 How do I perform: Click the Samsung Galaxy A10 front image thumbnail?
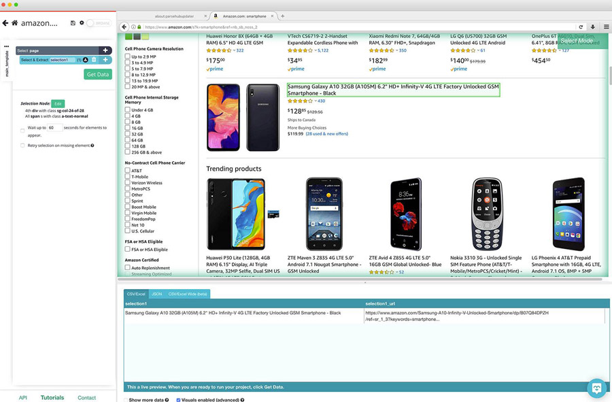(223, 117)
